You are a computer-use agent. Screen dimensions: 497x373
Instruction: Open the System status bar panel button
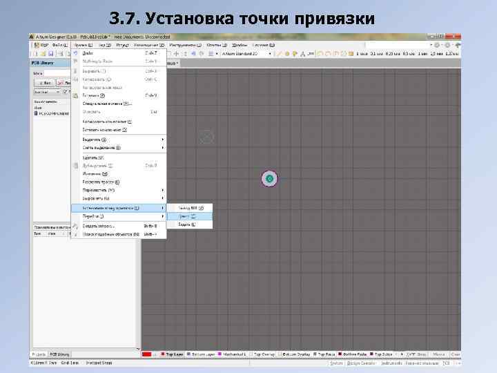click(336, 363)
